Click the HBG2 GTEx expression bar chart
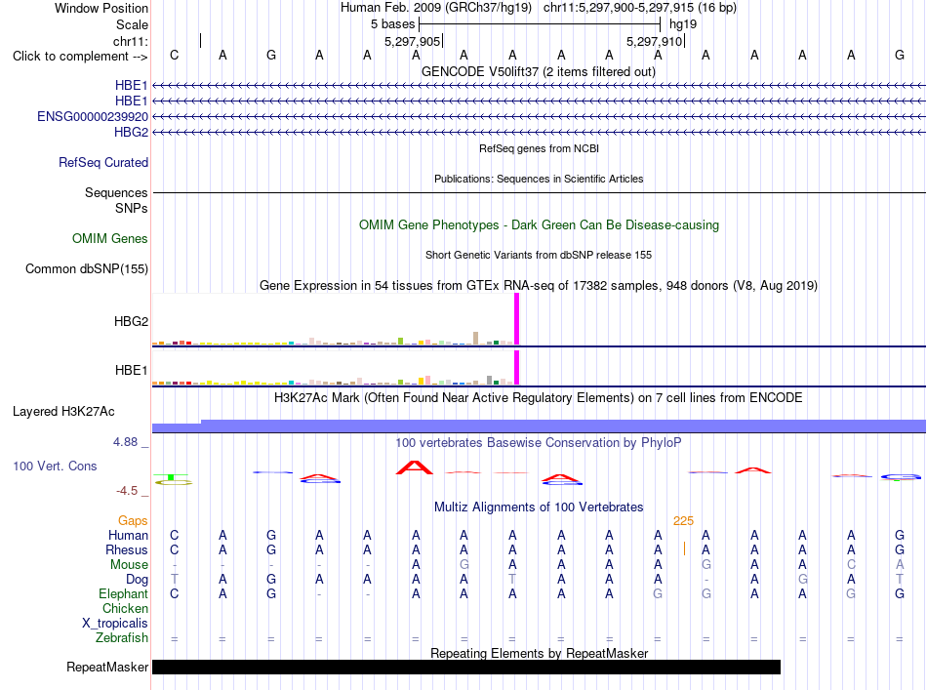927x690 pixels. (x=336, y=320)
